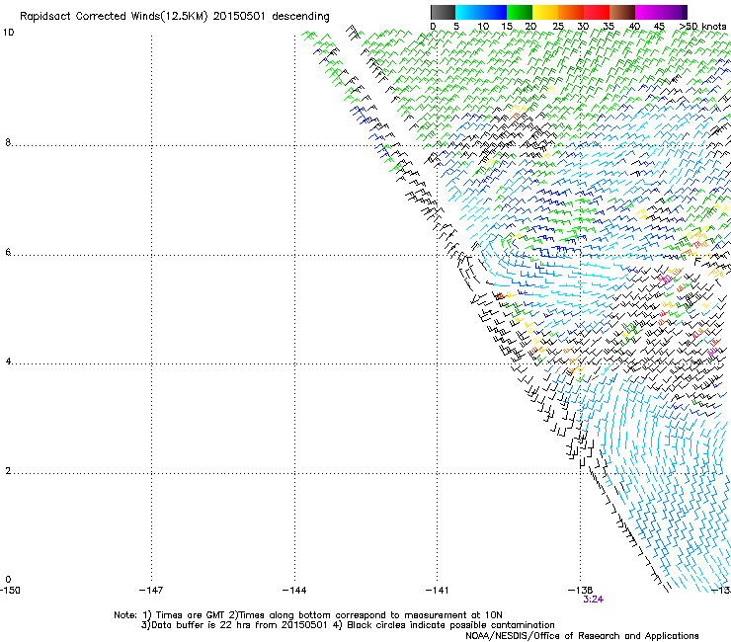Click the longitude '-147' axis label
Viewport: 731px width, 642px height.
click(151, 591)
